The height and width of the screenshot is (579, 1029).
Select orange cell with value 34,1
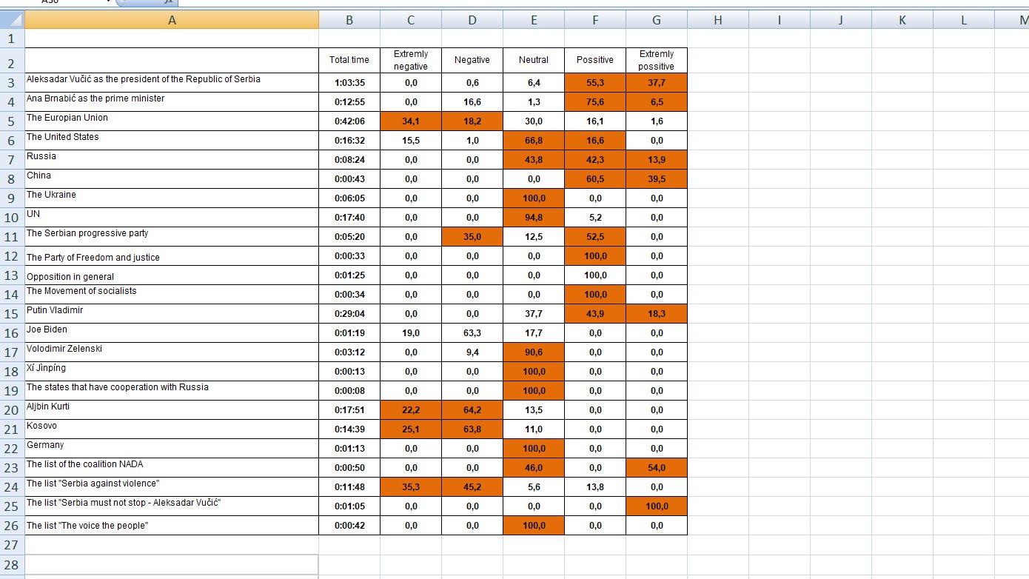(411, 121)
